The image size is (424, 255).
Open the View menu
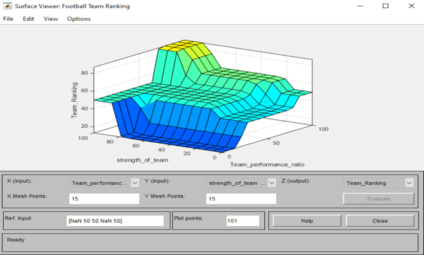tap(51, 19)
